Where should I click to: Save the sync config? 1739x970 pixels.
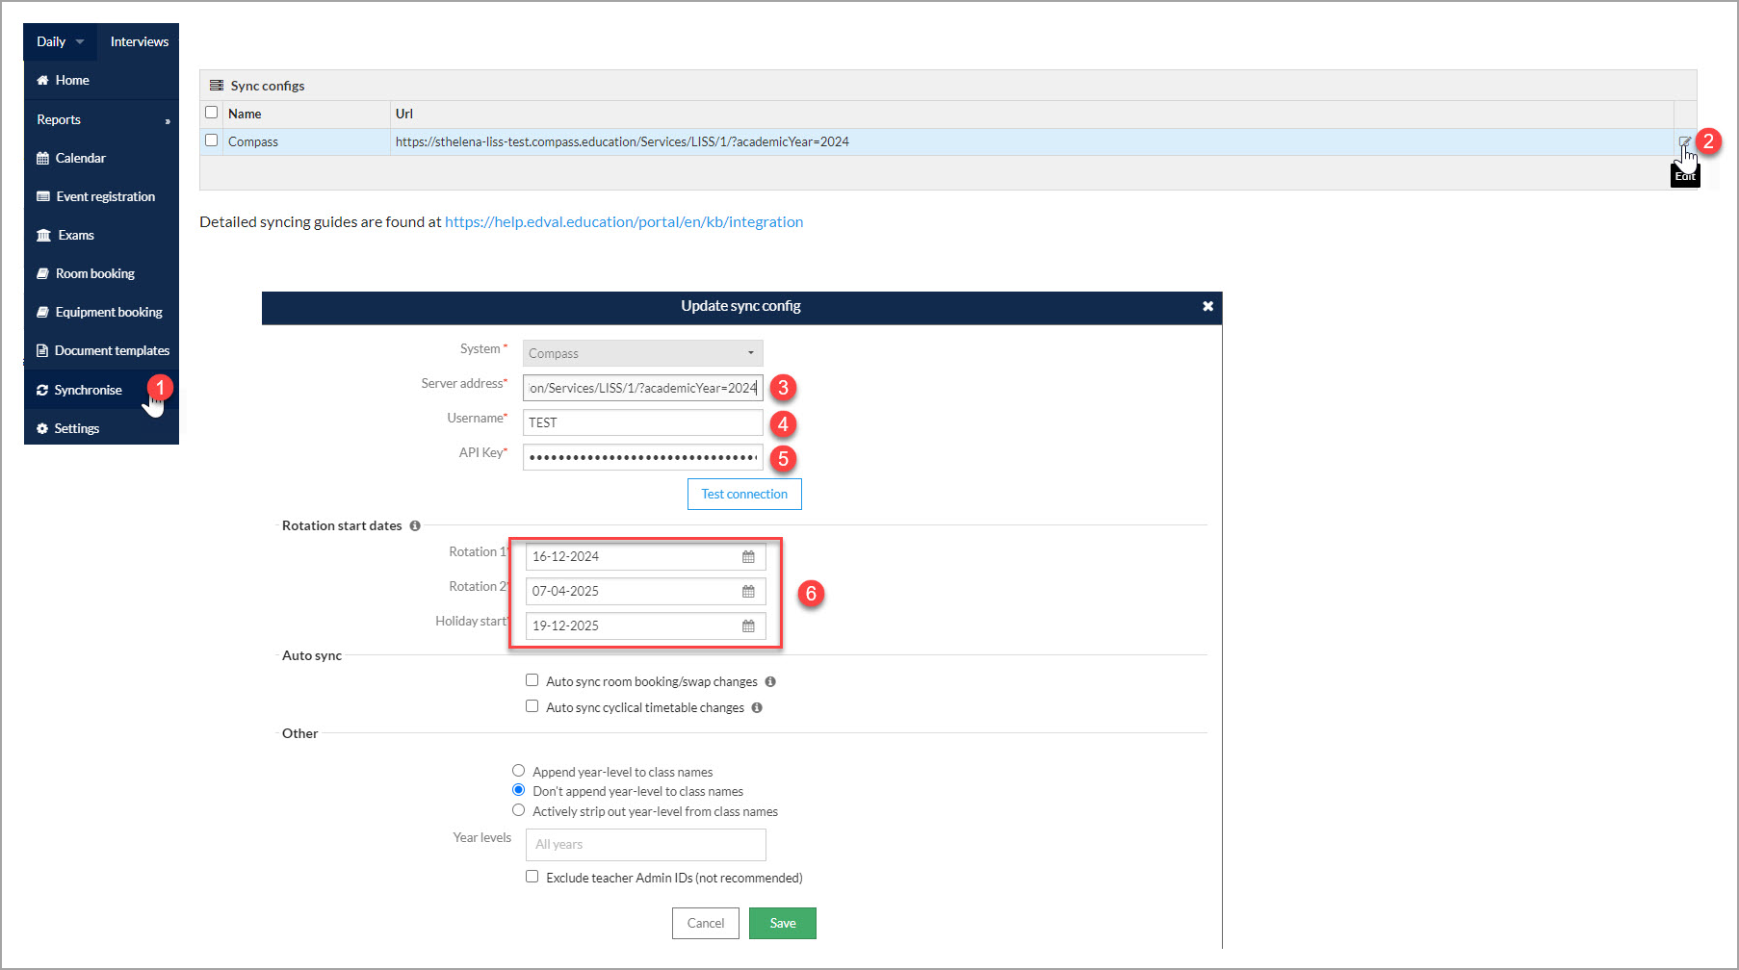[x=783, y=924]
